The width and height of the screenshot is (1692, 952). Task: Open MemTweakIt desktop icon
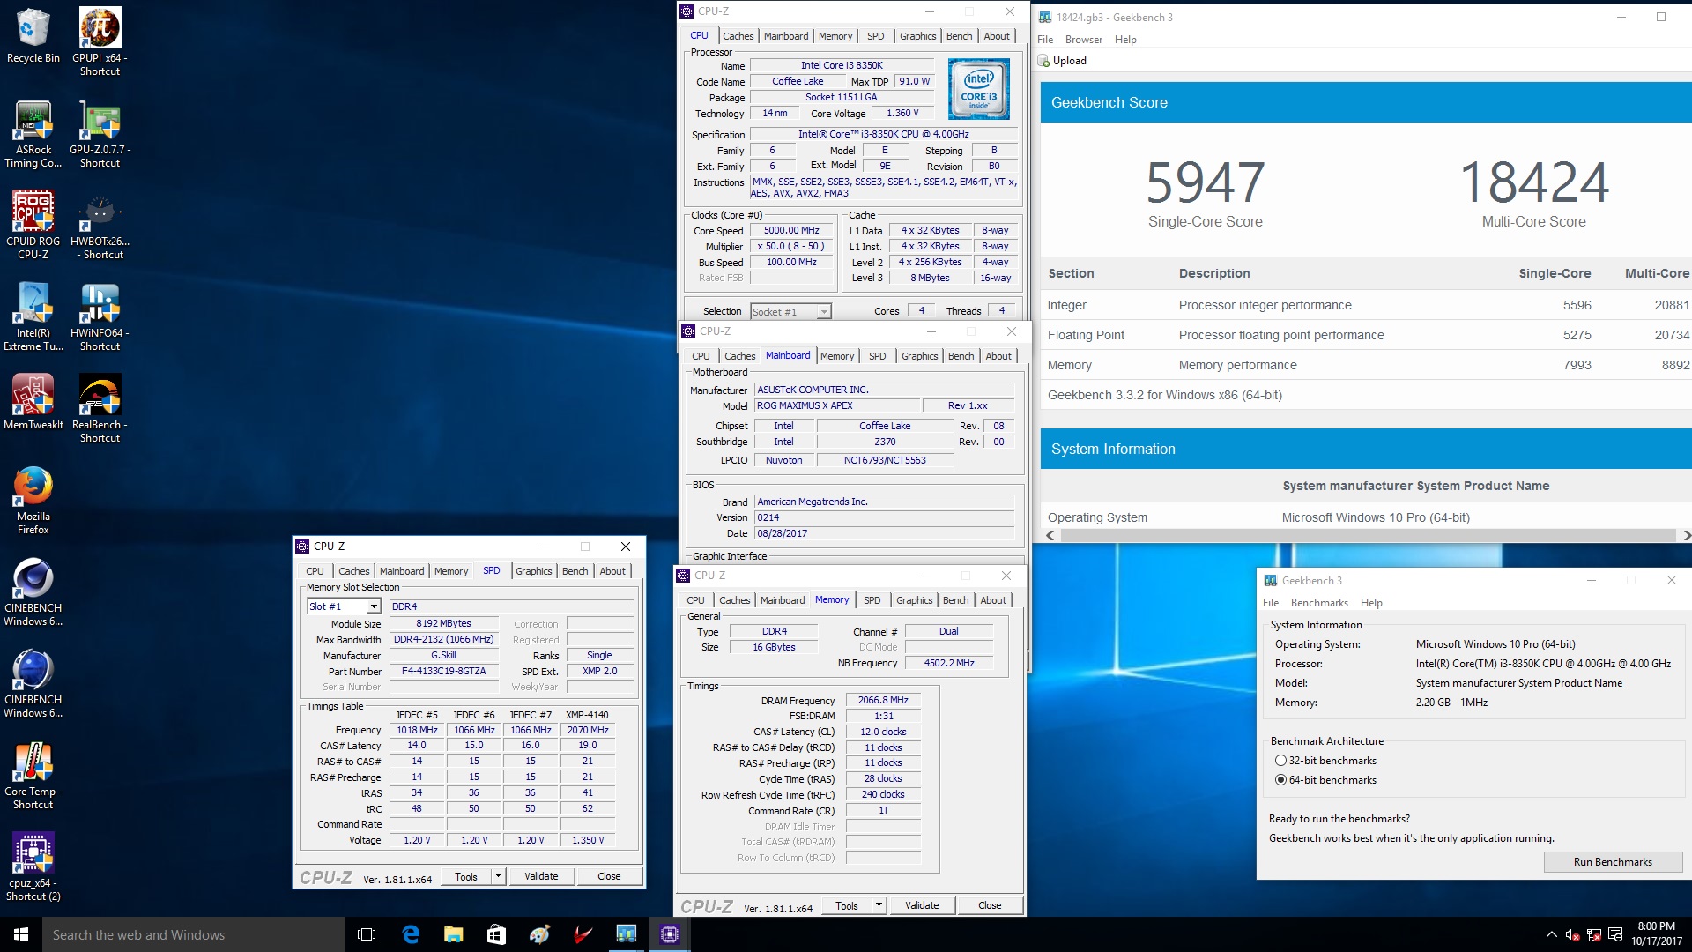click(x=33, y=402)
